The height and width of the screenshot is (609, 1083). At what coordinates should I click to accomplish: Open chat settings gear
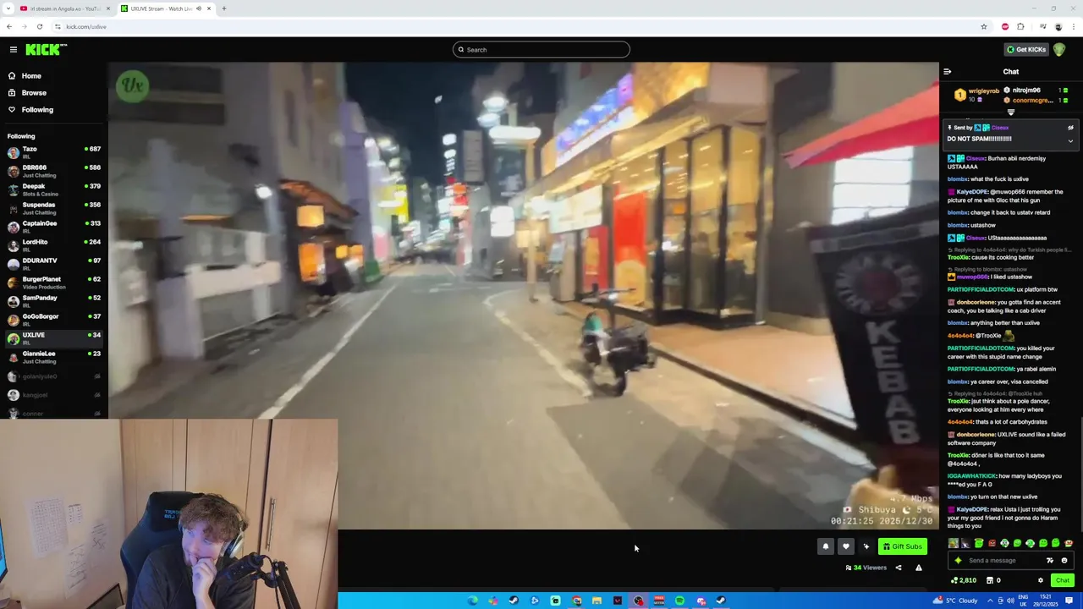pyautogui.click(x=1041, y=580)
